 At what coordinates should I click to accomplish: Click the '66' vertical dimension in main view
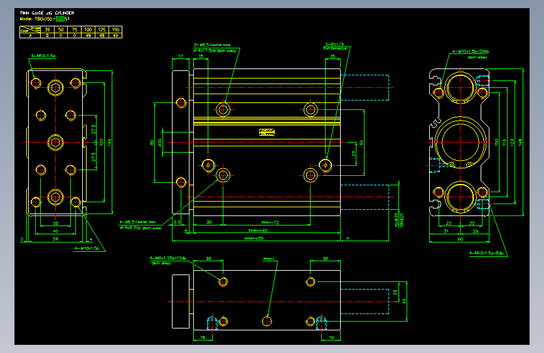361,143
